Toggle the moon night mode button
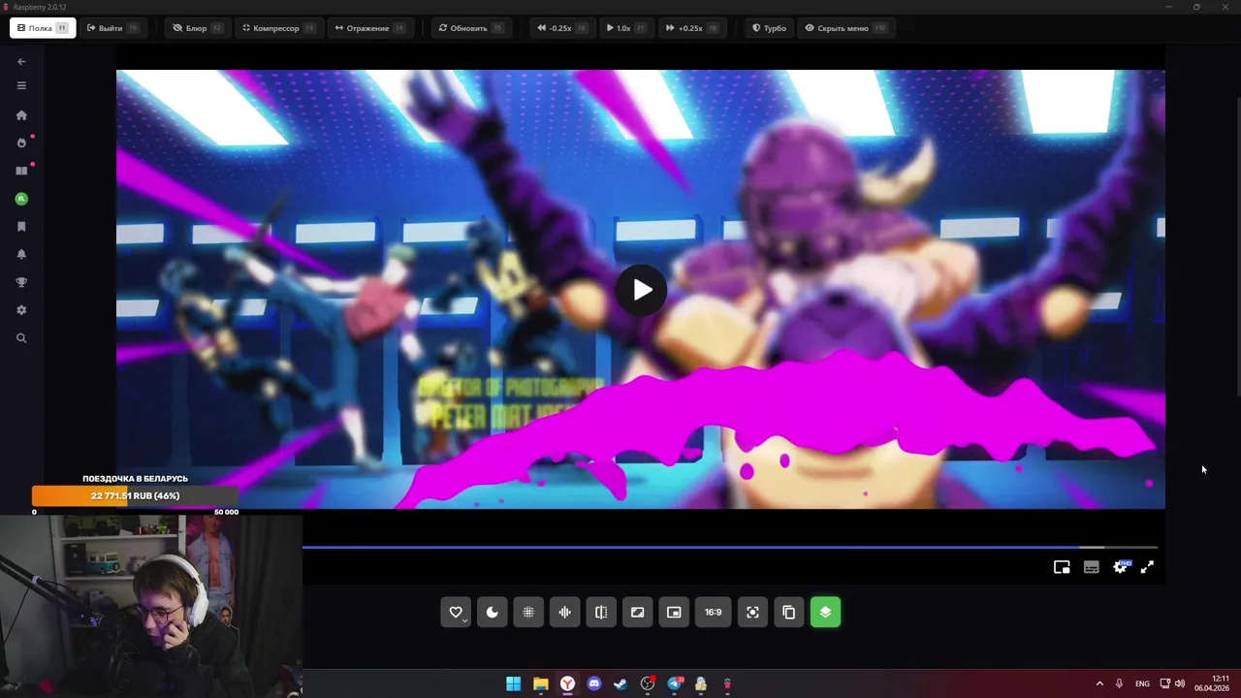This screenshot has width=1241, height=698. click(493, 612)
